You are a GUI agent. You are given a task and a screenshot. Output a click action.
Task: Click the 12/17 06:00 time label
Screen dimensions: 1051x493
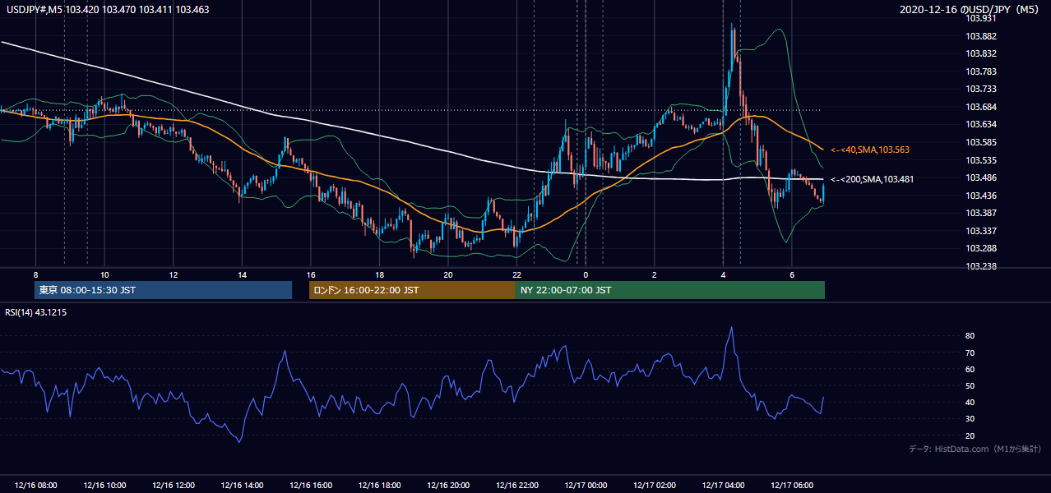792,486
